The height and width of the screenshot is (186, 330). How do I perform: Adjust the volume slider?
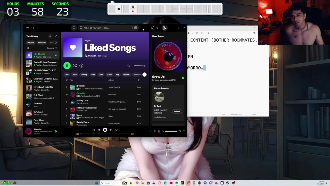point(171,131)
